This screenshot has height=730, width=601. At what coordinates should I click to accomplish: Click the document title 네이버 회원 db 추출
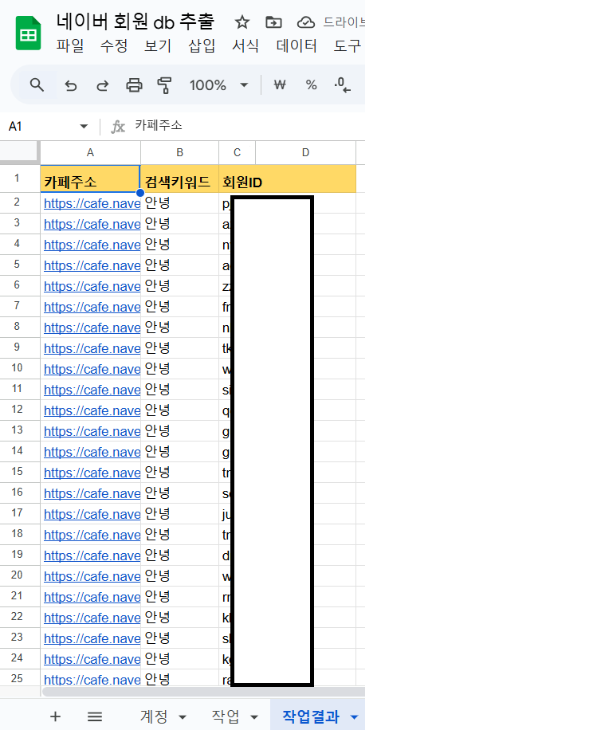135,22
